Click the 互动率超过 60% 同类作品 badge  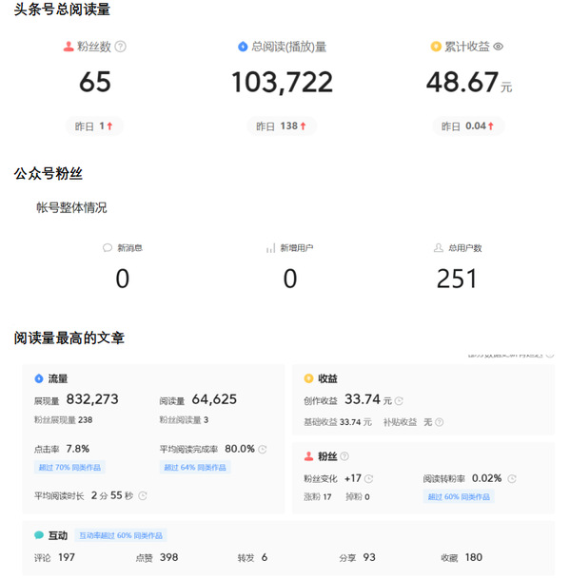tap(121, 535)
